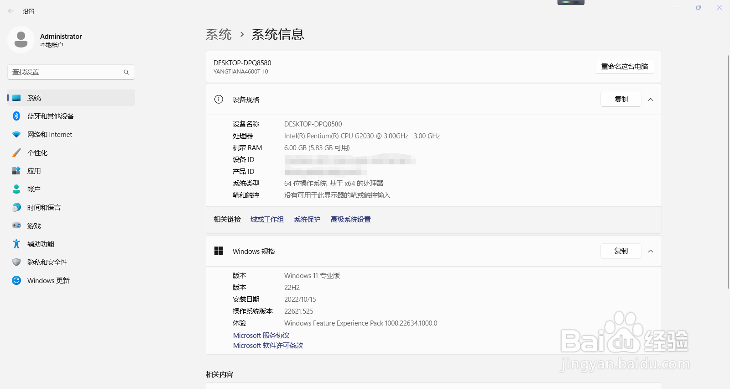Click the RAM value 6.00 GB
The width and height of the screenshot is (730, 389).
[317, 148]
